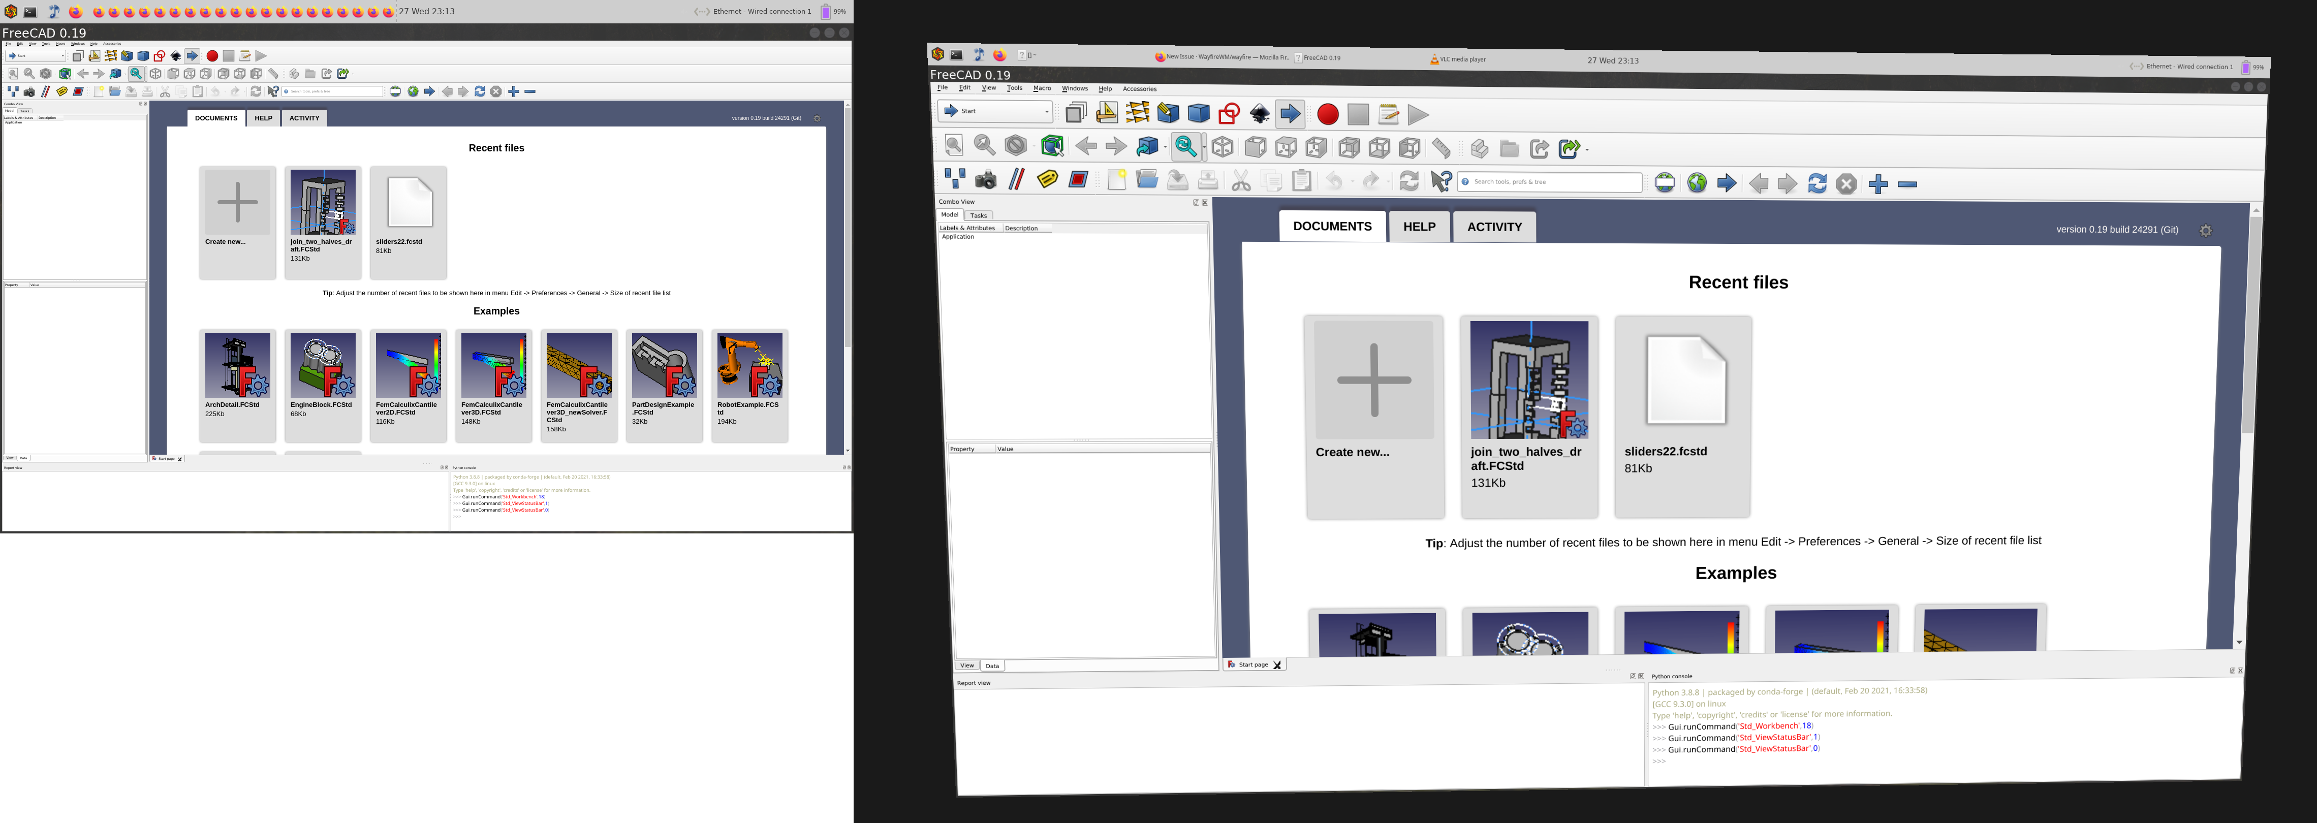Click the scissors Cut icon in large view

click(x=1241, y=181)
